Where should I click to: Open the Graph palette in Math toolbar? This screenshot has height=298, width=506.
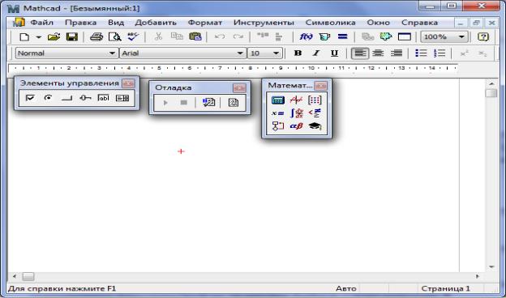tap(296, 100)
